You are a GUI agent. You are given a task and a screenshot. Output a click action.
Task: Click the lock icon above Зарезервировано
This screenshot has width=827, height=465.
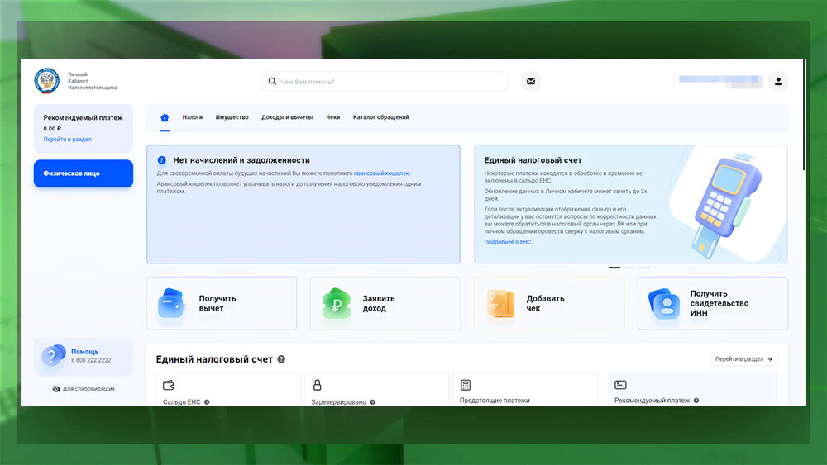point(317,385)
